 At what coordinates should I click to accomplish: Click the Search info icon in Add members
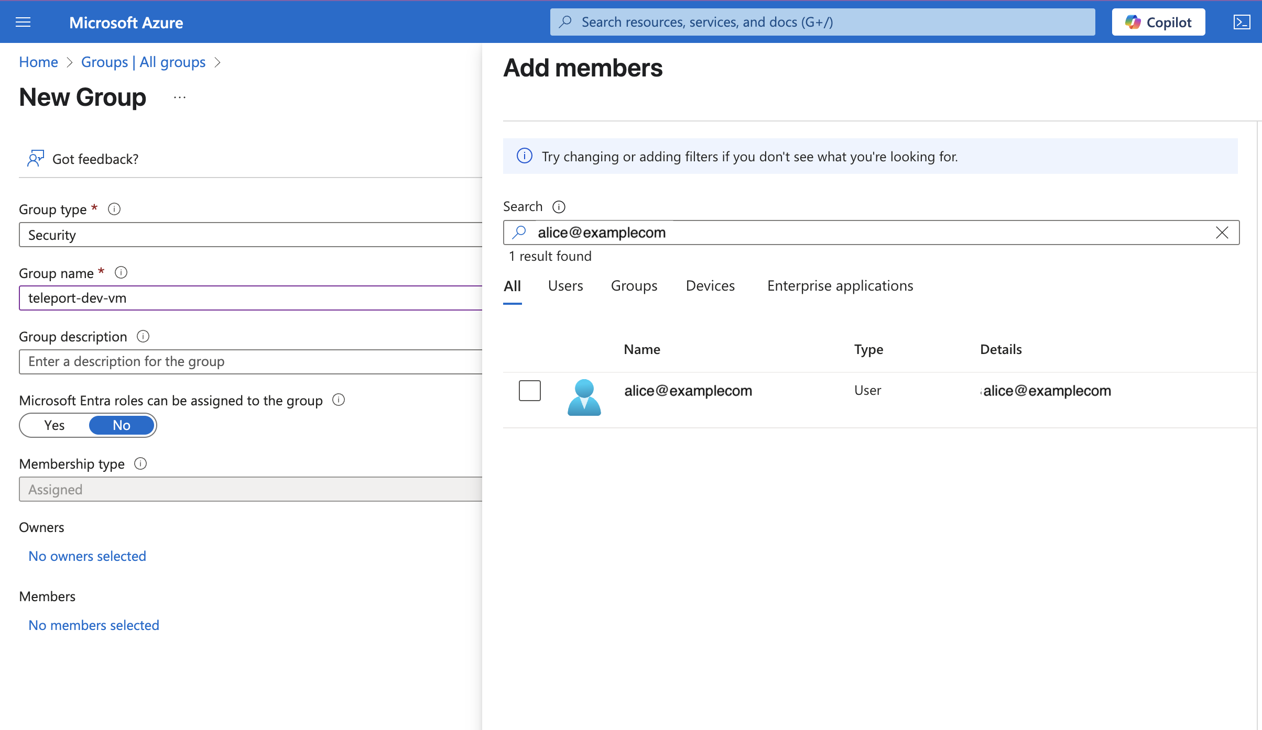pos(559,206)
